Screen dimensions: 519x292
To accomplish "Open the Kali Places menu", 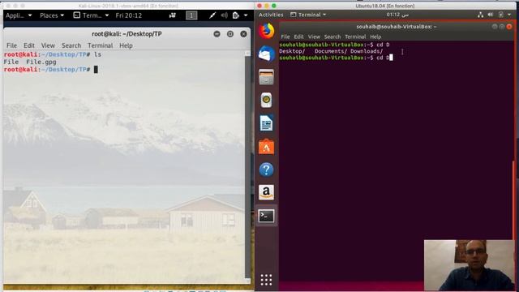I will pos(52,15).
